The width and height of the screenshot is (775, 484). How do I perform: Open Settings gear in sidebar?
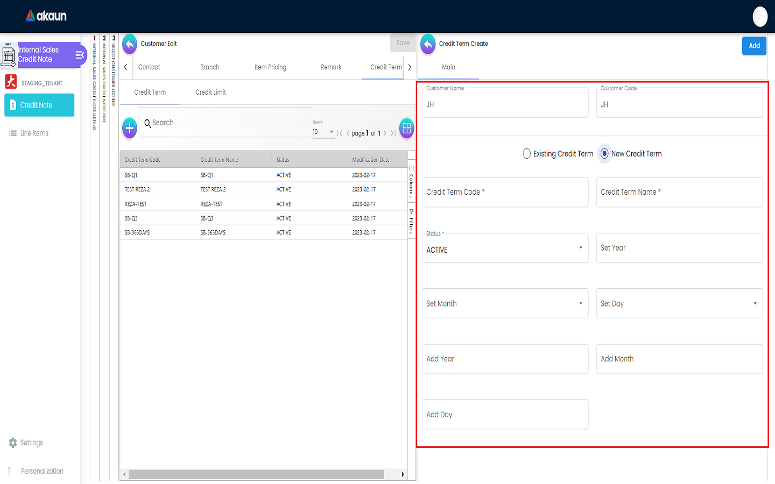click(13, 443)
